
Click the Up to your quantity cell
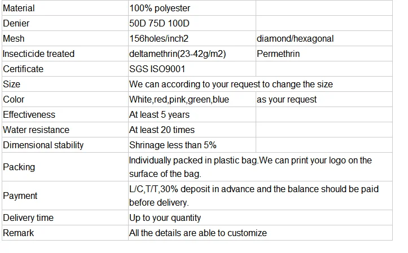(165, 218)
